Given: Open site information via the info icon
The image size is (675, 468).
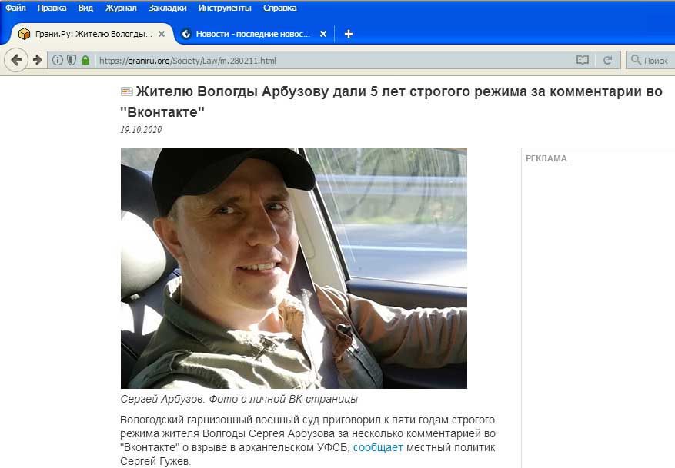Looking at the screenshot, I should coord(57,60).
